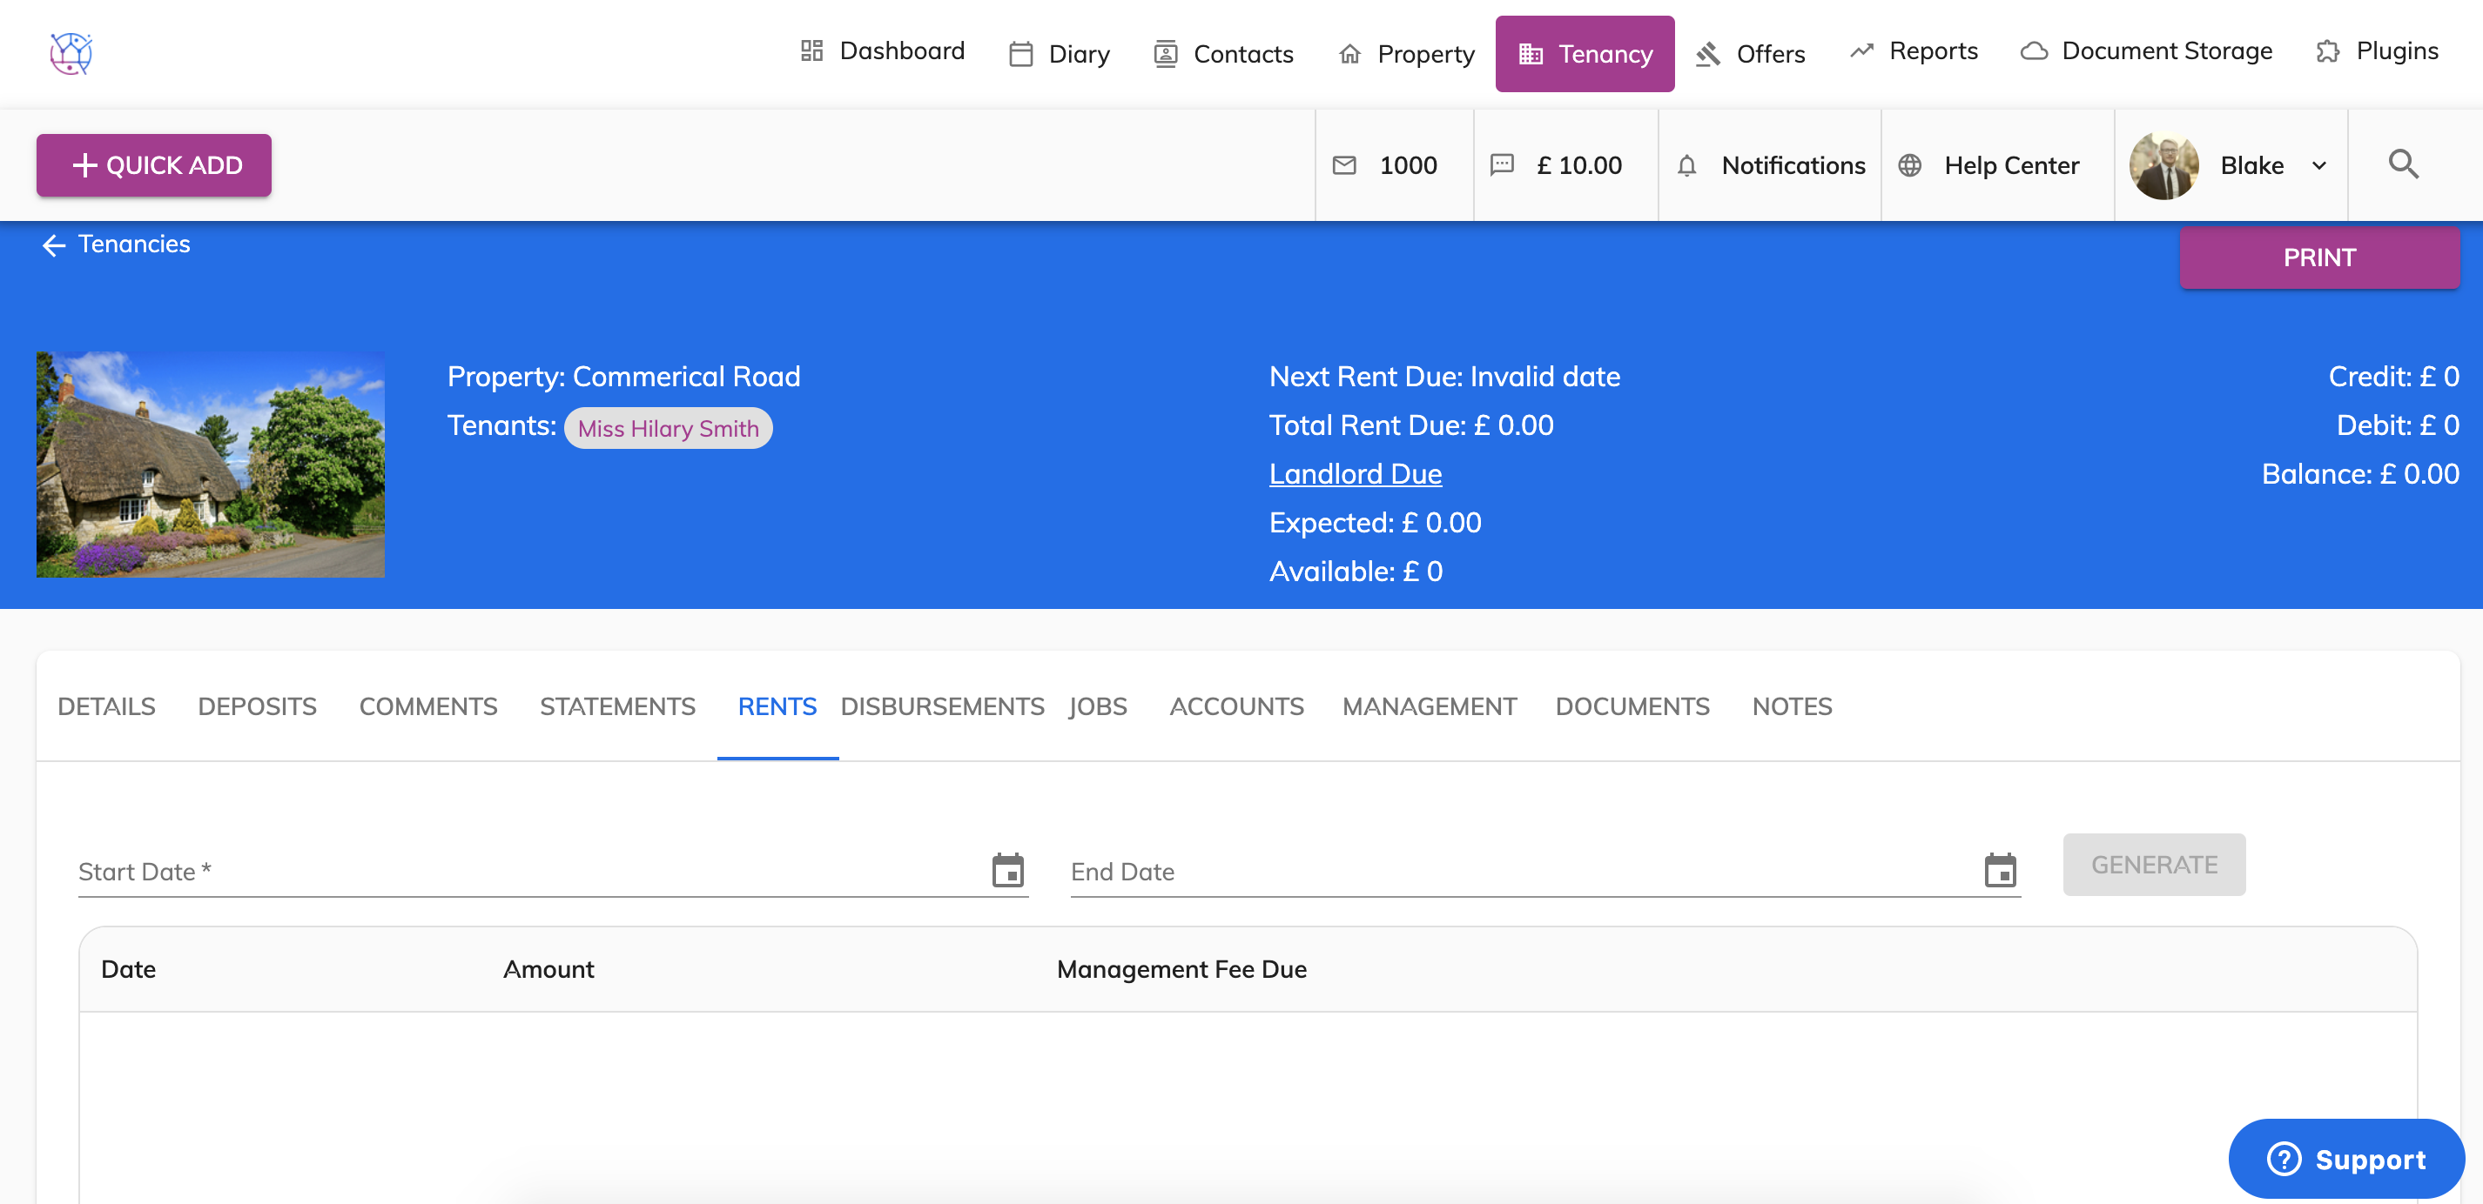Click the SMS credit message icon
Viewport: 2483px width, 1204px height.
(1502, 164)
